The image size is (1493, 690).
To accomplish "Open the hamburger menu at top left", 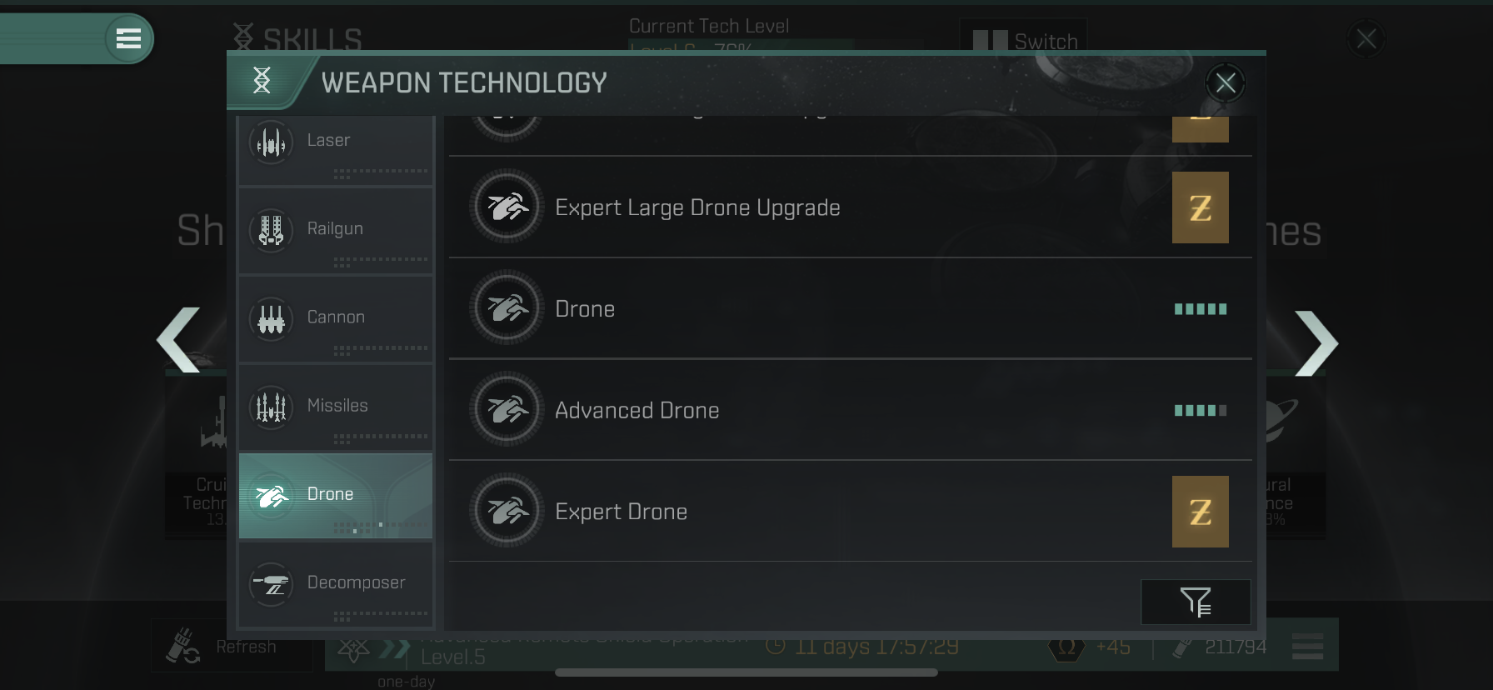I will pyautogui.click(x=128, y=38).
